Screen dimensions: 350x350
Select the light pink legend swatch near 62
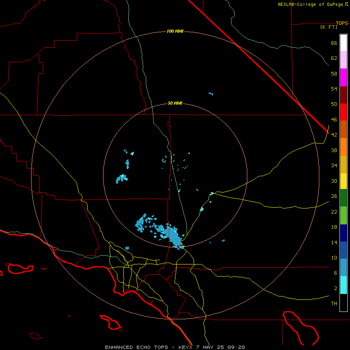click(x=343, y=59)
